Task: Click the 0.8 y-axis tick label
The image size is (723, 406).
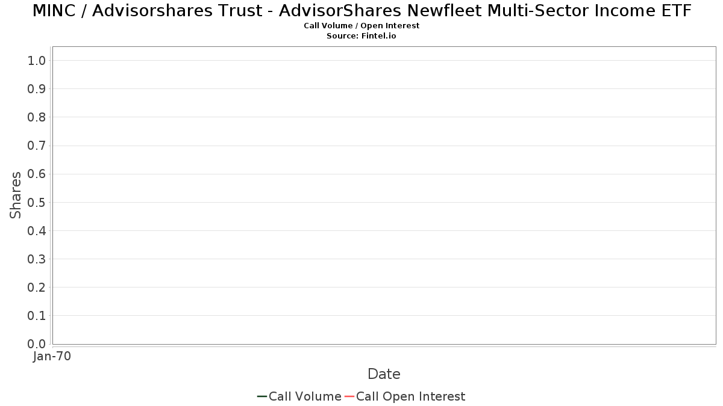Action: coord(37,117)
